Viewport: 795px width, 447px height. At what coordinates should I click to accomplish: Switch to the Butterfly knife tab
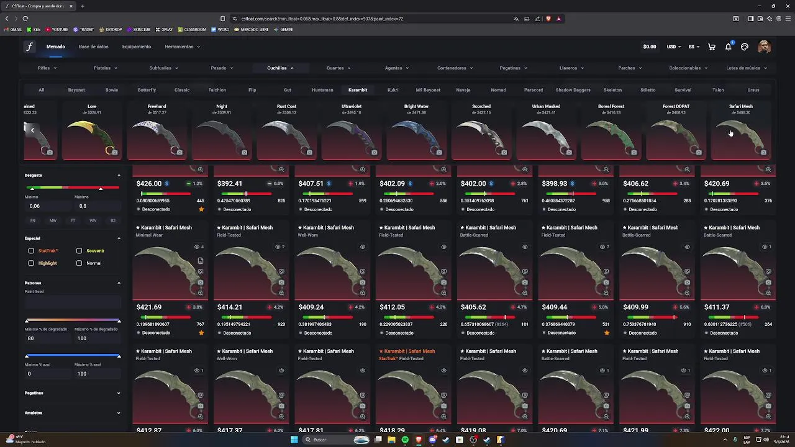(147, 90)
